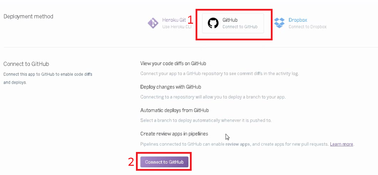This screenshot has width=378, height=175.
Task: Click "Automatic deploys from GitHub" heading
Action: [x=174, y=110]
